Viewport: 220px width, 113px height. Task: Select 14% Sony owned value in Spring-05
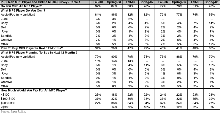pos(212,23)
